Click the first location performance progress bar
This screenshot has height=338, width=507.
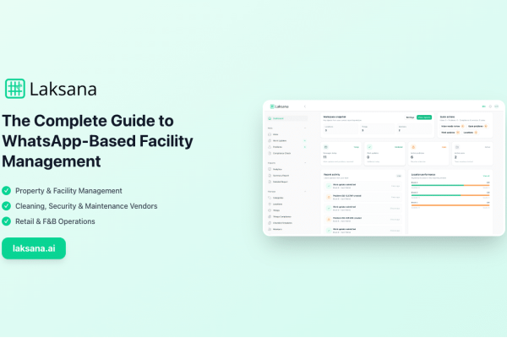coord(450,185)
